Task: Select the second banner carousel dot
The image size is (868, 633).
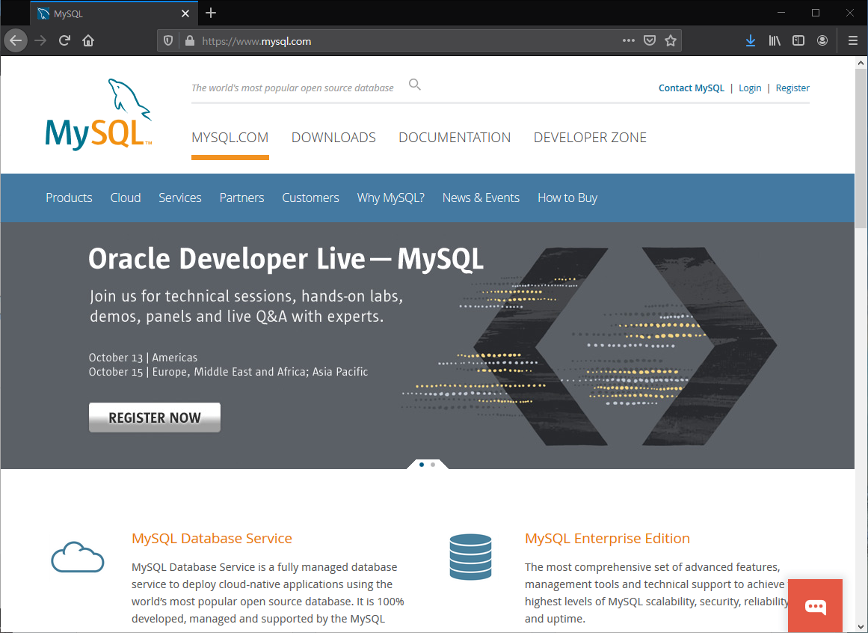Action: tap(433, 465)
